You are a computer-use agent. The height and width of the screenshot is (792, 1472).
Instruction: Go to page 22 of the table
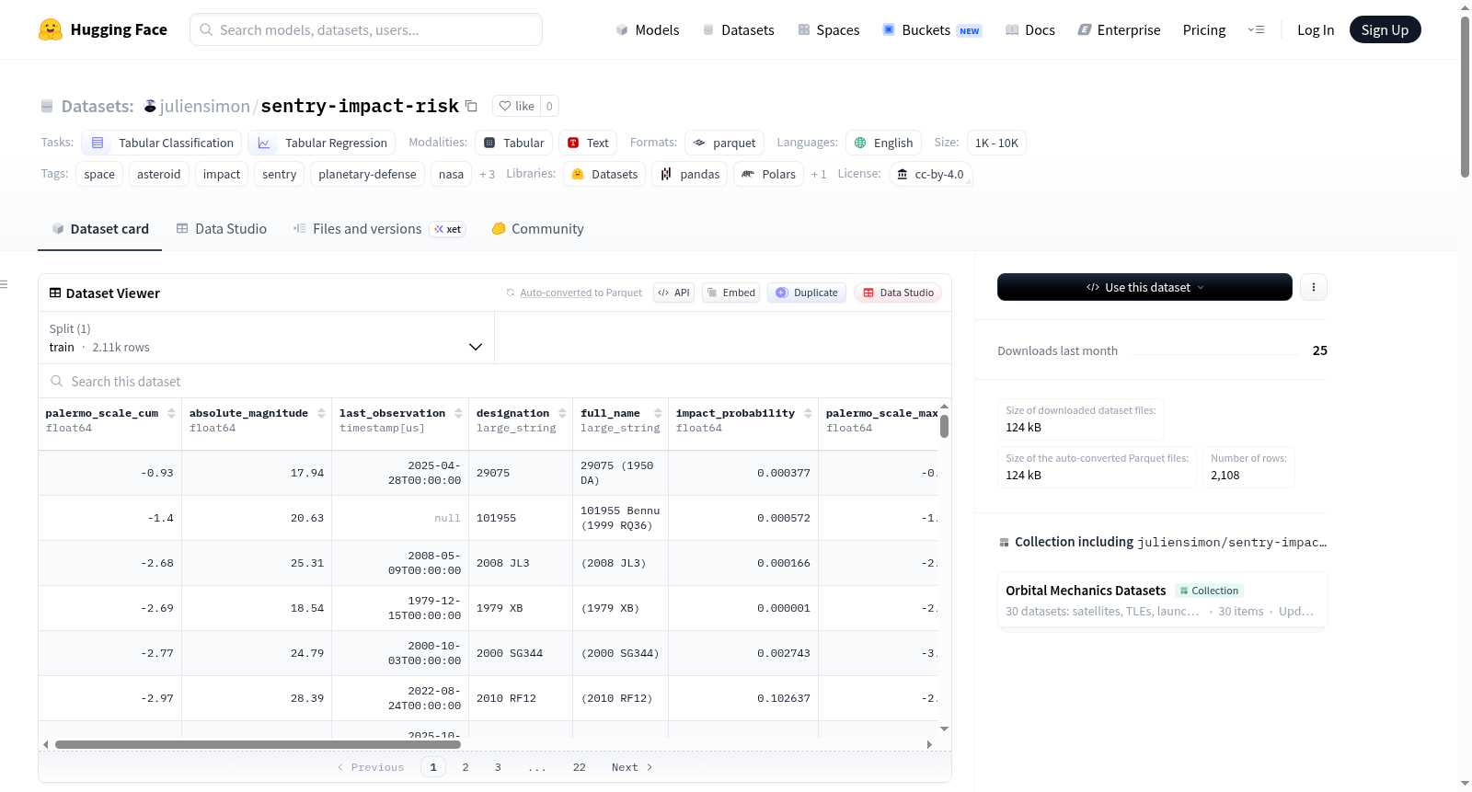tap(580, 767)
